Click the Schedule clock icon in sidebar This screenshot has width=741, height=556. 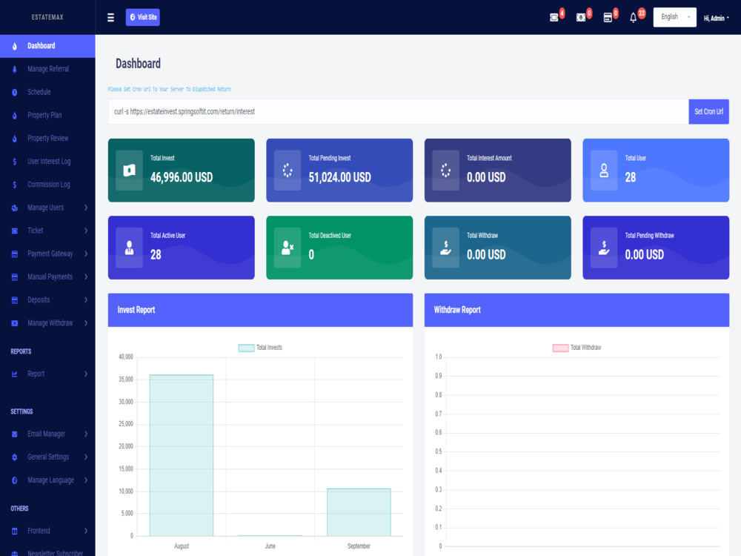15,92
